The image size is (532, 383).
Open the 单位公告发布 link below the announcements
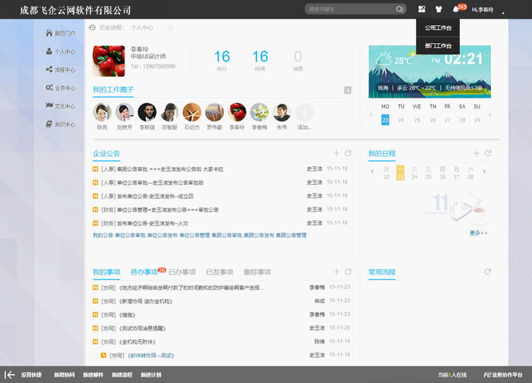pyautogui.click(x=162, y=235)
